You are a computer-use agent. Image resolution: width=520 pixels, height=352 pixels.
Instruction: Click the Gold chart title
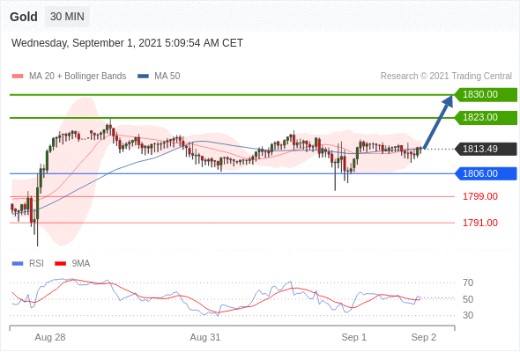(24, 17)
